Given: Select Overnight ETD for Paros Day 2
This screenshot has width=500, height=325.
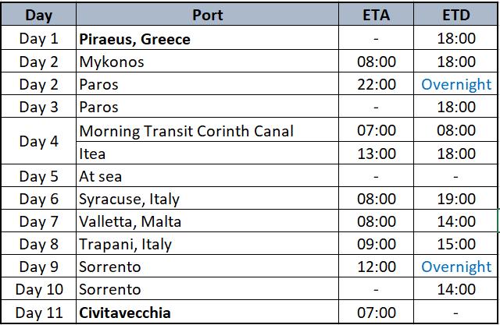Looking at the screenshot, I should coord(456,84).
